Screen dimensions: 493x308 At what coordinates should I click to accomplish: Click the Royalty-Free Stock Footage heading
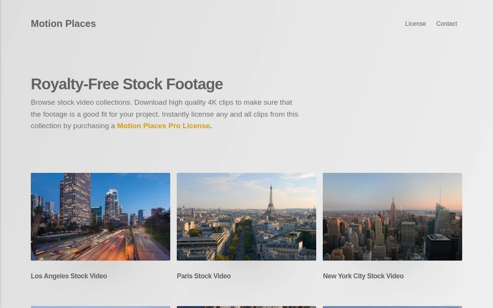tap(127, 84)
